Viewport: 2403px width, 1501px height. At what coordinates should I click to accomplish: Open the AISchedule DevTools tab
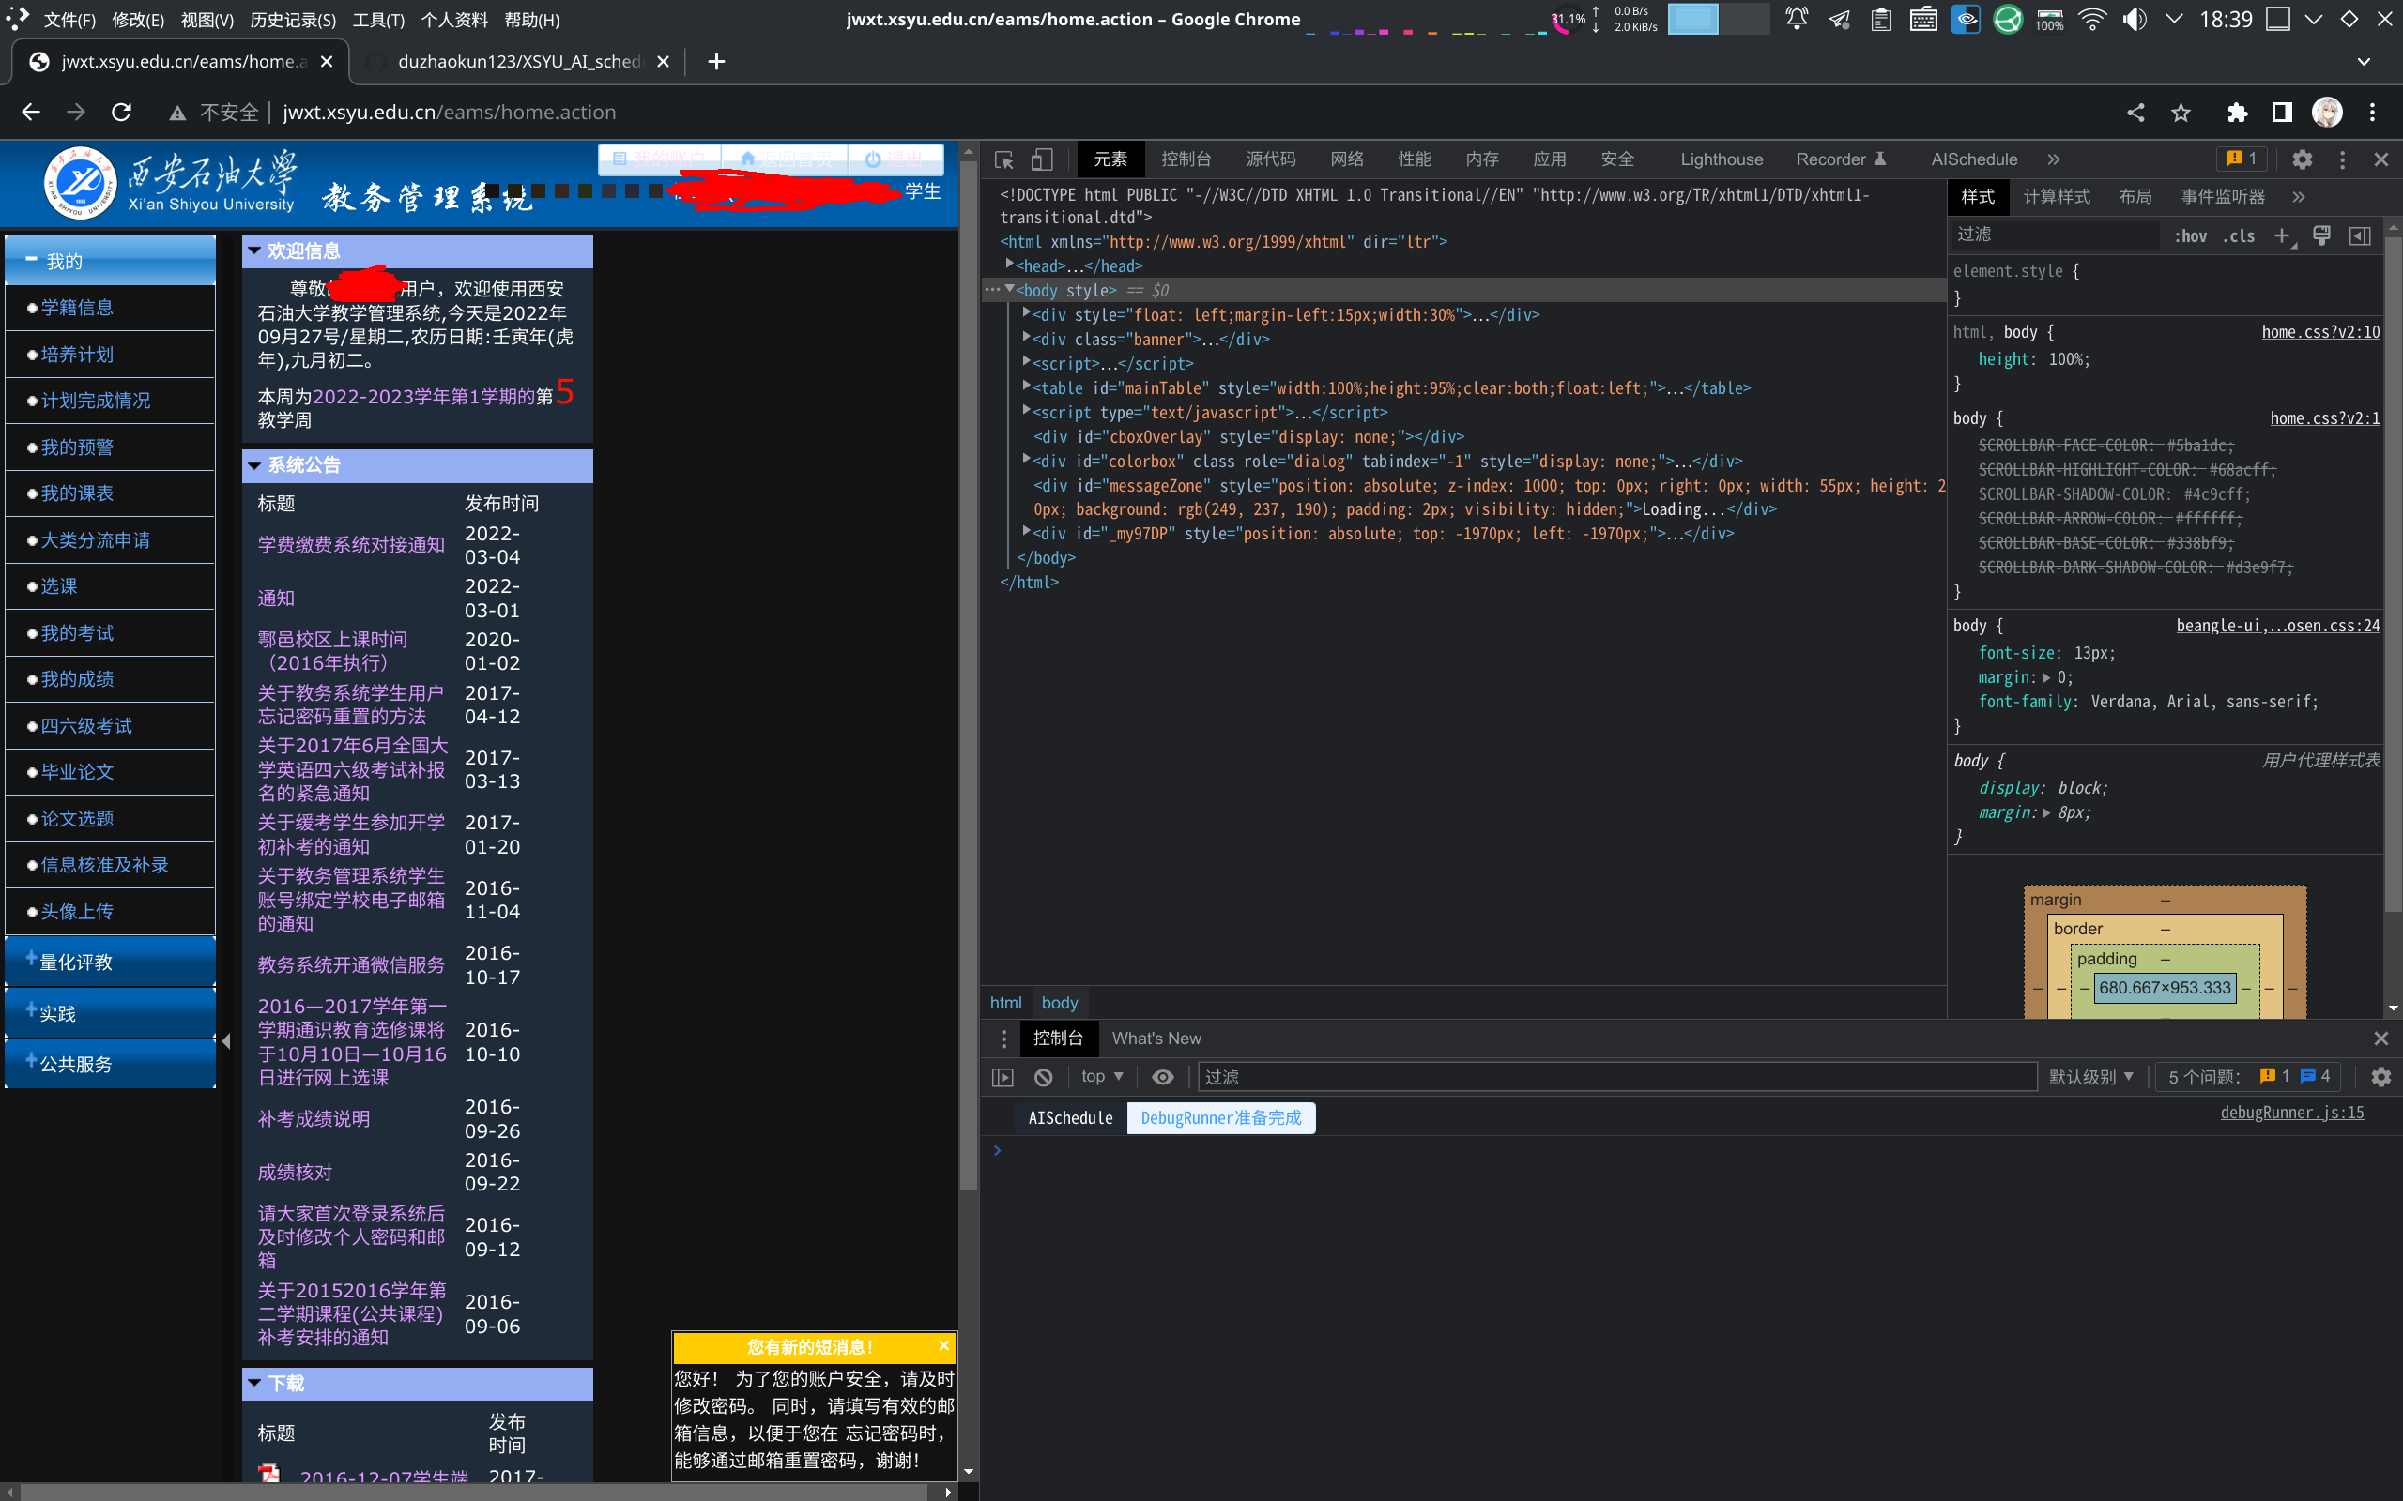click(x=1974, y=159)
